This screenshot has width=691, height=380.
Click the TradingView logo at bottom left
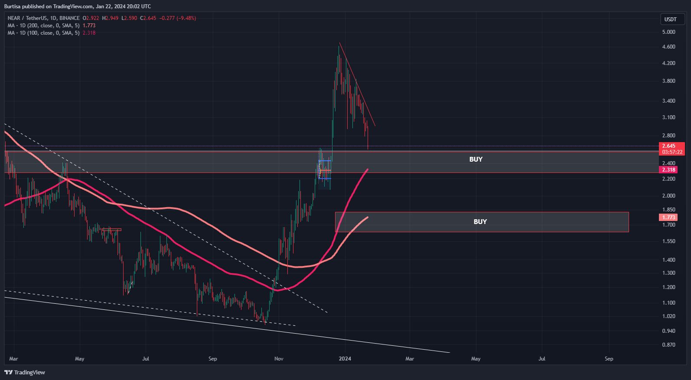pyautogui.click(x=25, y=372)
